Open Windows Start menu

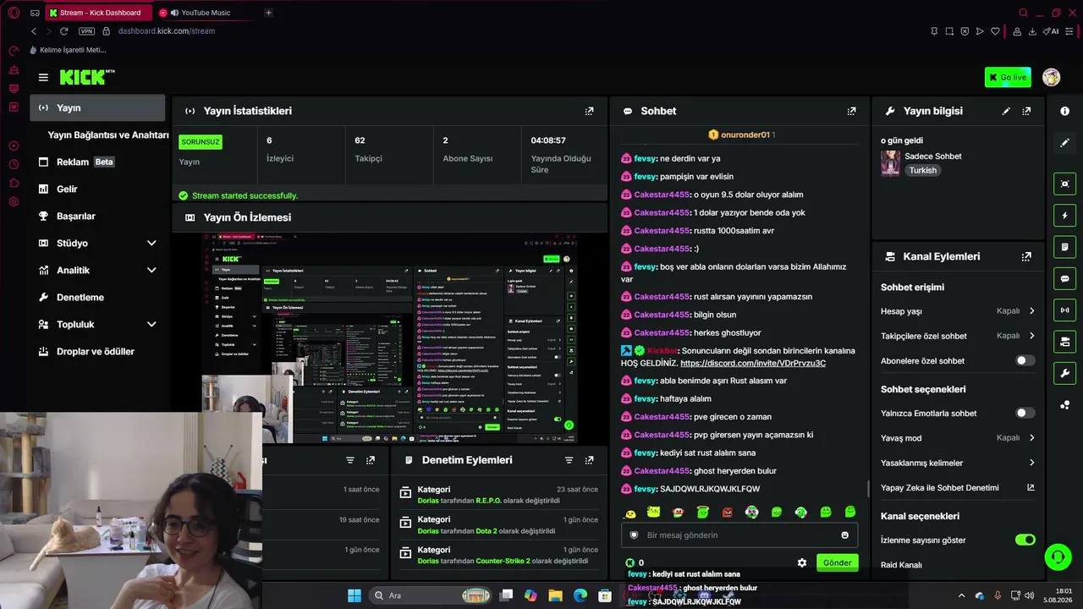355,595
